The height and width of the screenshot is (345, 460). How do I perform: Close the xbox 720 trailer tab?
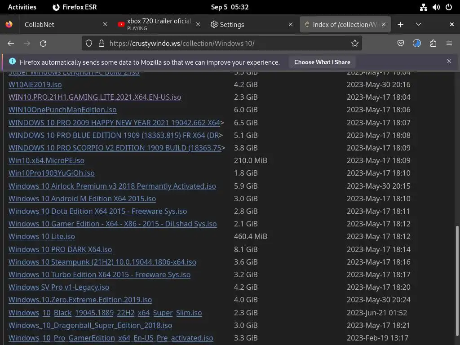198,24
